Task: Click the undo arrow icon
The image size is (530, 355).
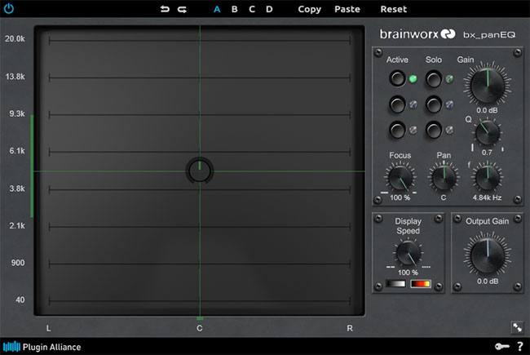Action: pos(165,9)
